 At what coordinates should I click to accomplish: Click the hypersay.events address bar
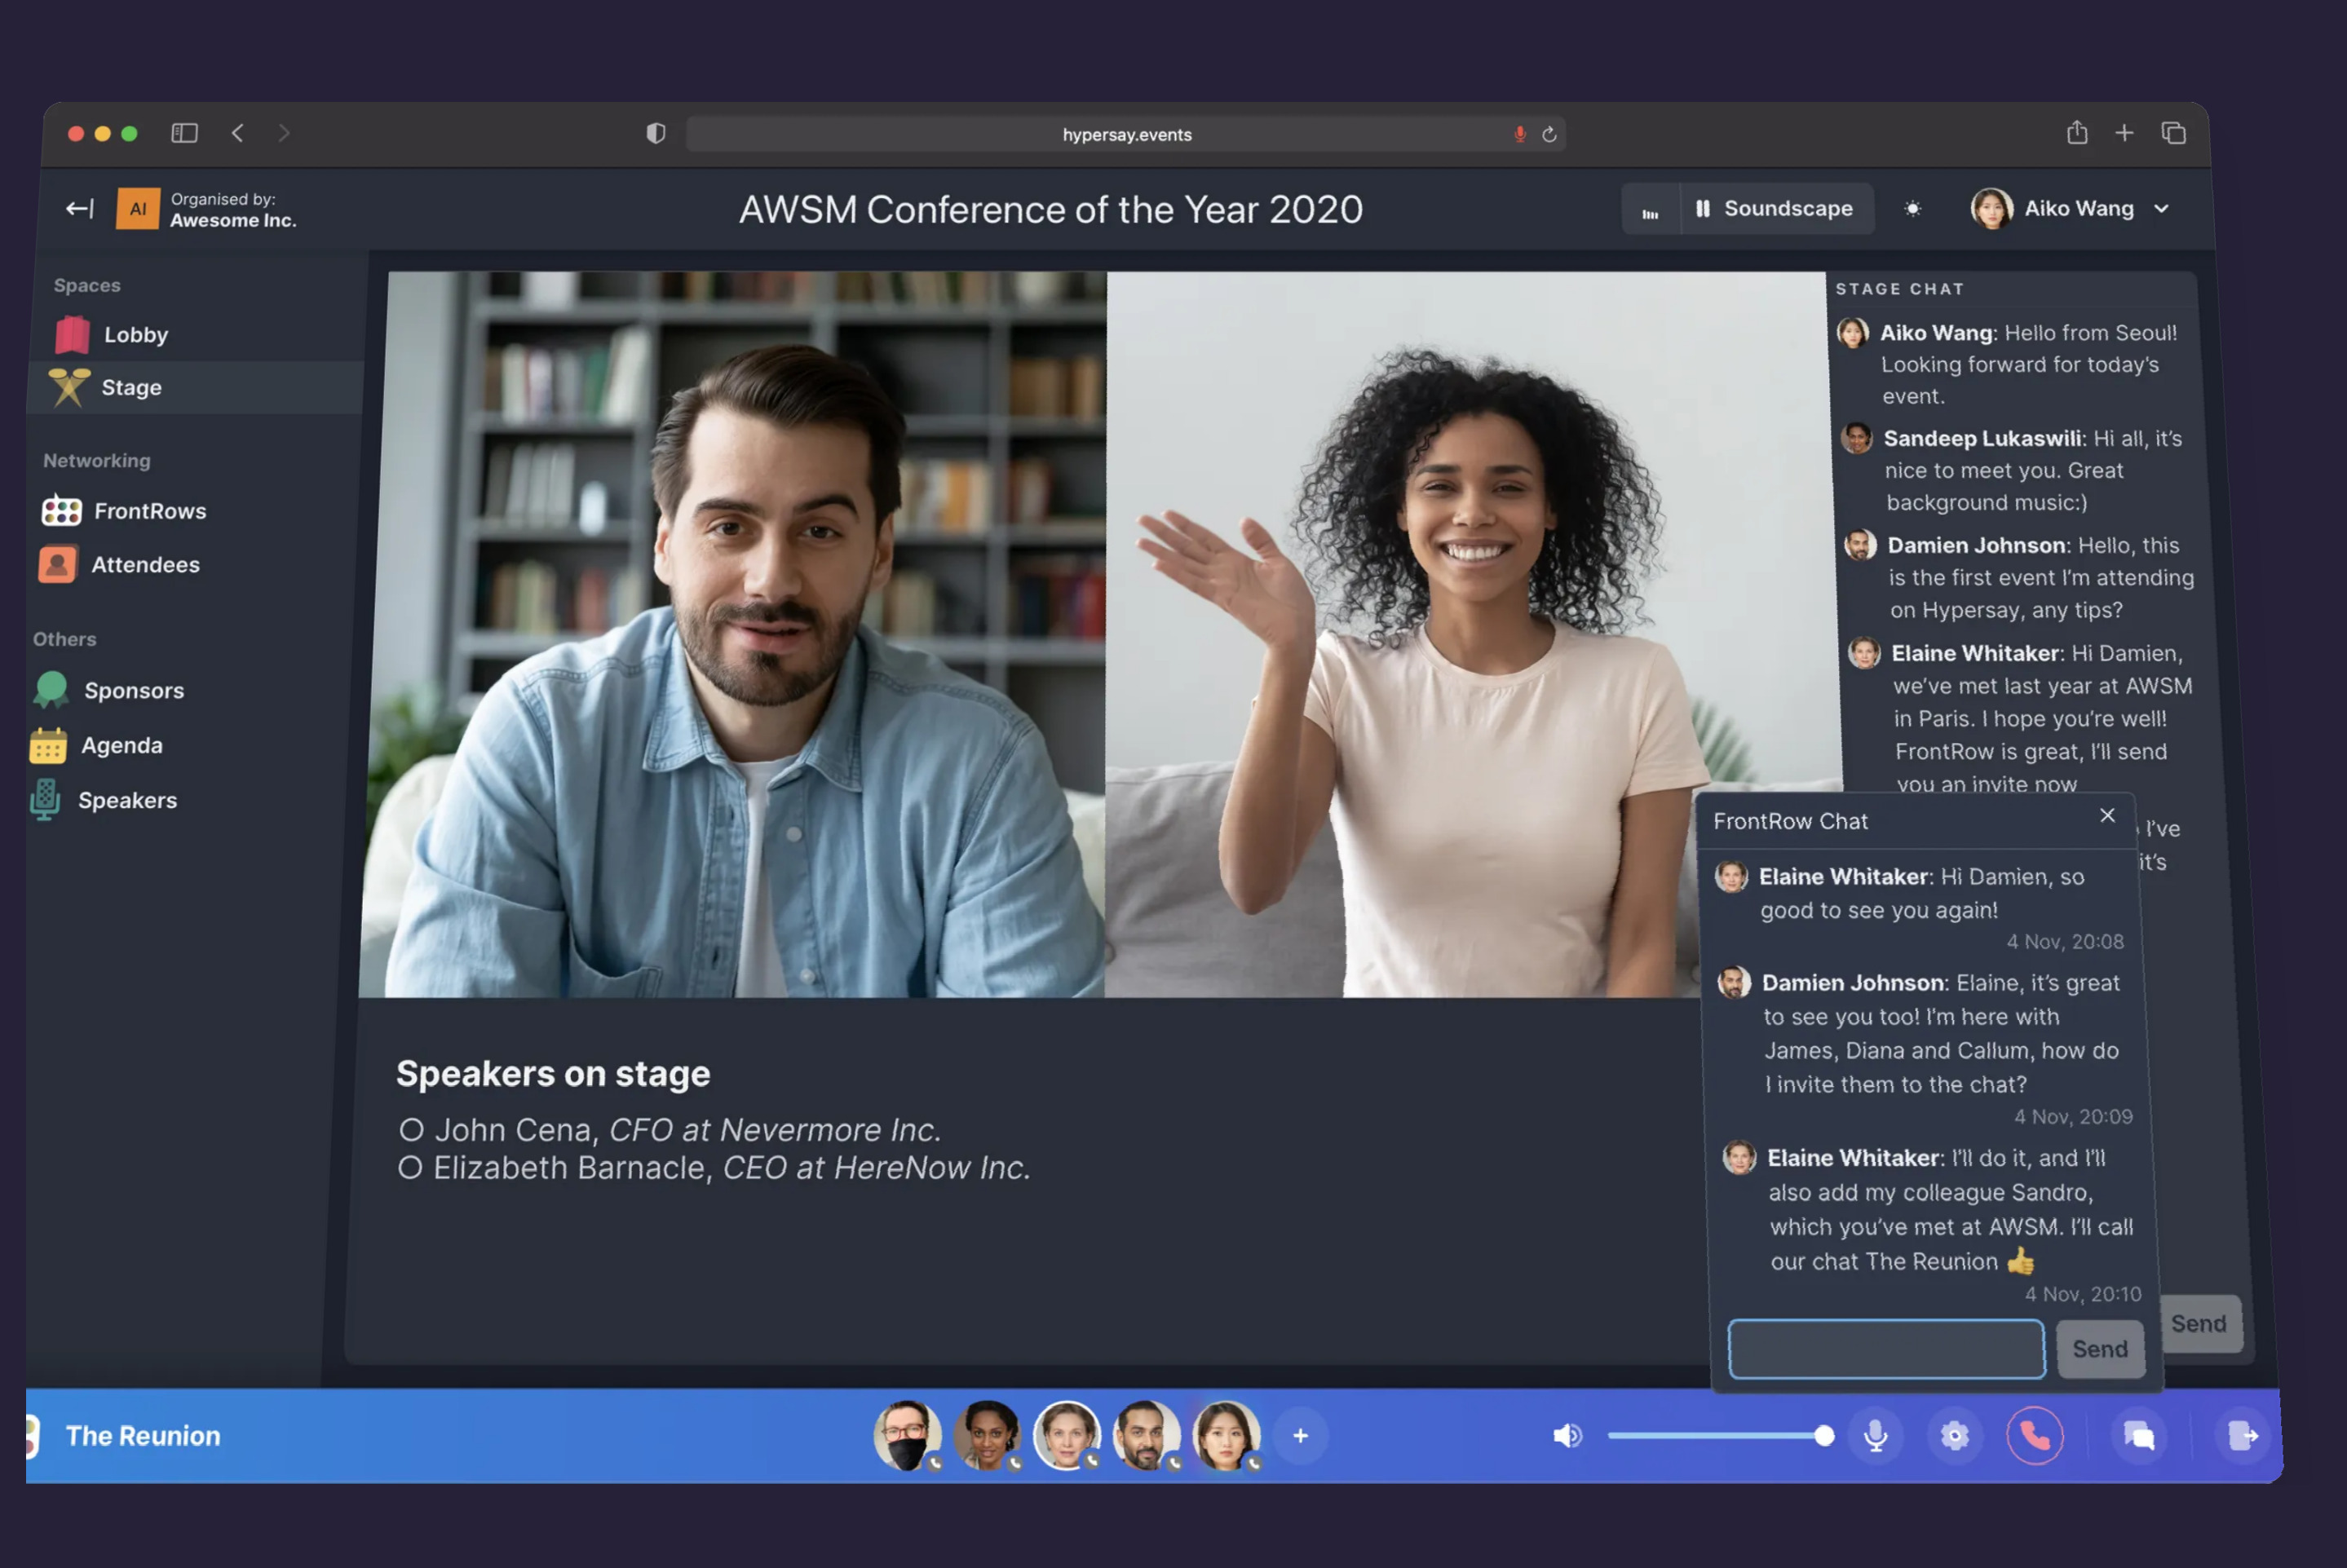pyautogui.click(x=1126, y=134)
